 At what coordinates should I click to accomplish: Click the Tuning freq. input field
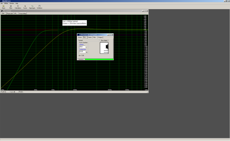(x=82, y=52)
